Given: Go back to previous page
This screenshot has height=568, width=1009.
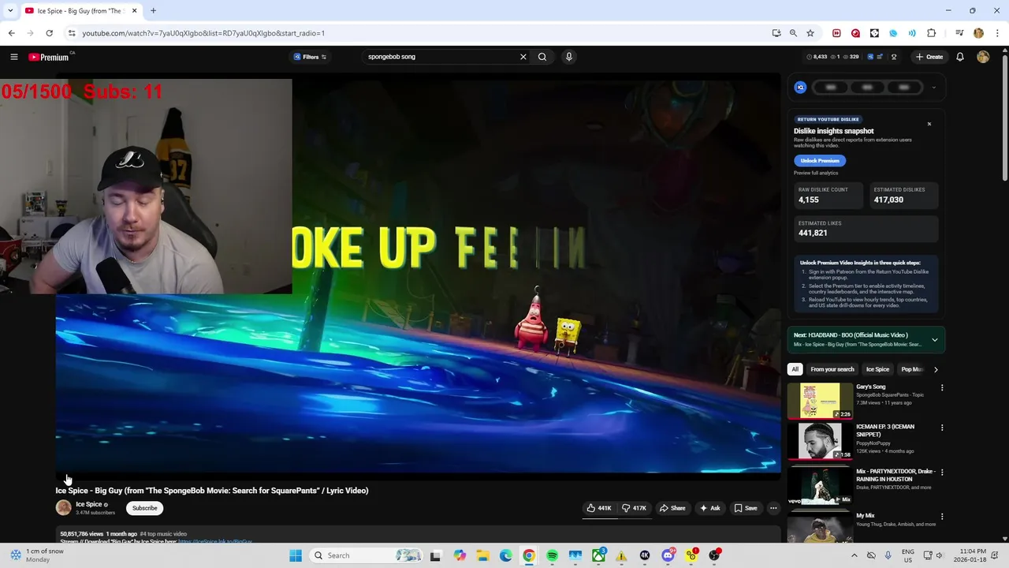Looking at the screenshot, I should 11,33.
